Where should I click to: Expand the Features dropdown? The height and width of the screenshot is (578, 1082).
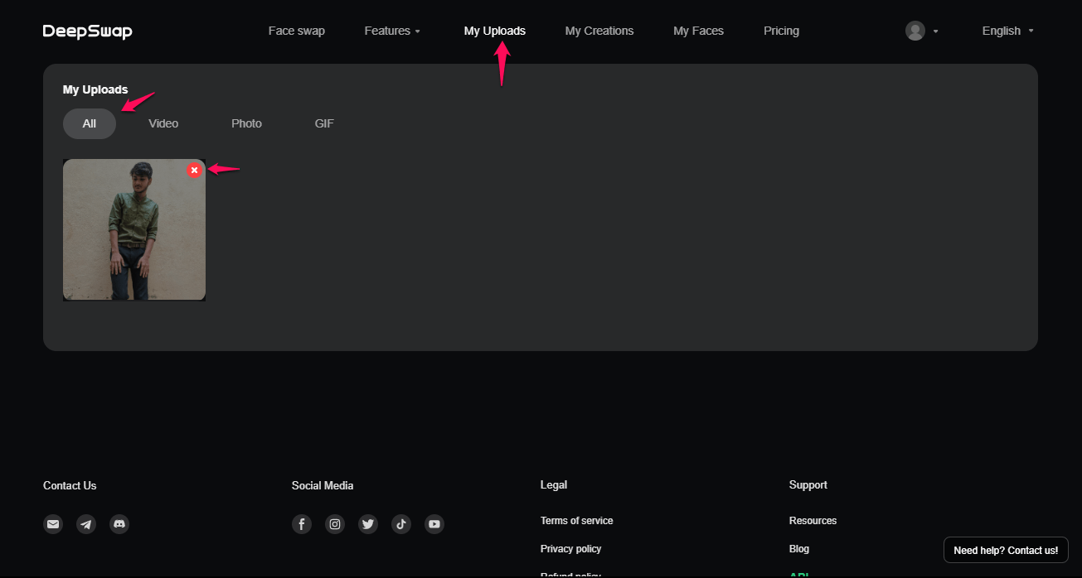[x=392, y=31]
